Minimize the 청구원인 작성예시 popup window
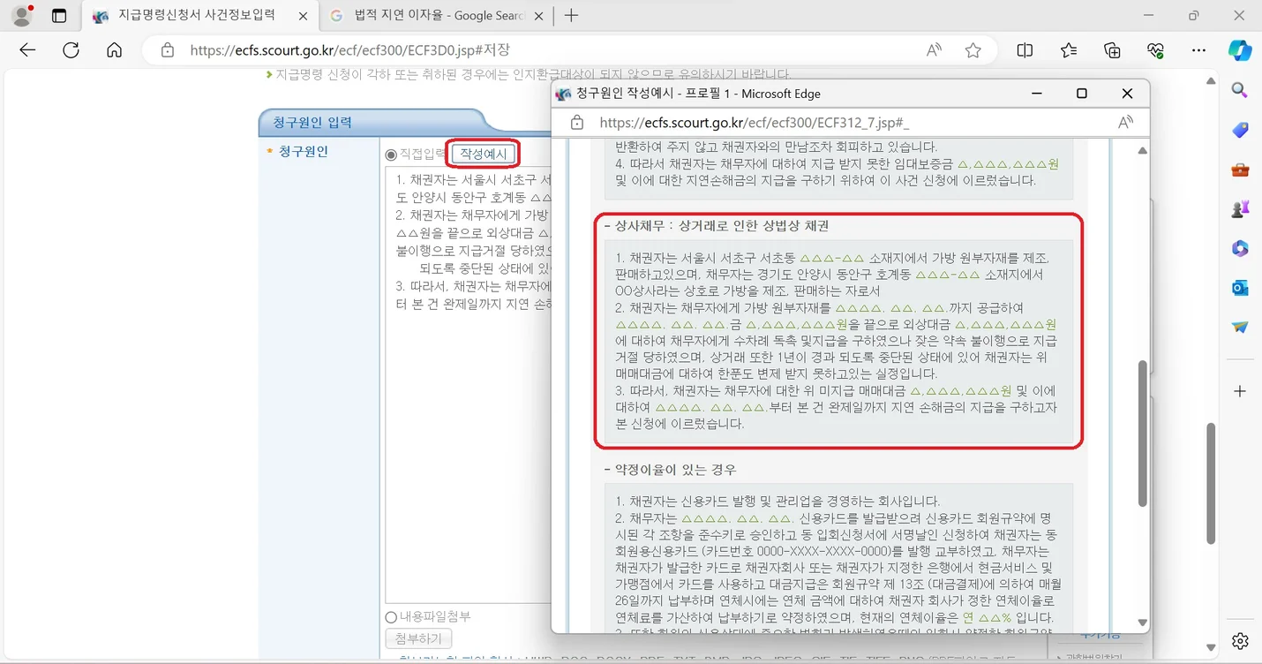This screenshot has width=1262, height=664. pos(1038,94)
